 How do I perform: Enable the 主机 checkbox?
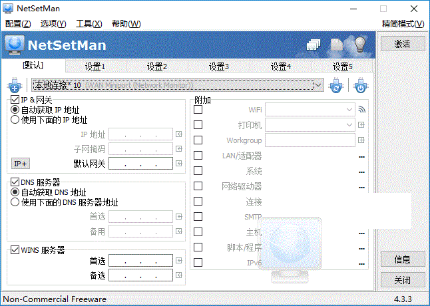(x=198, y=232)
